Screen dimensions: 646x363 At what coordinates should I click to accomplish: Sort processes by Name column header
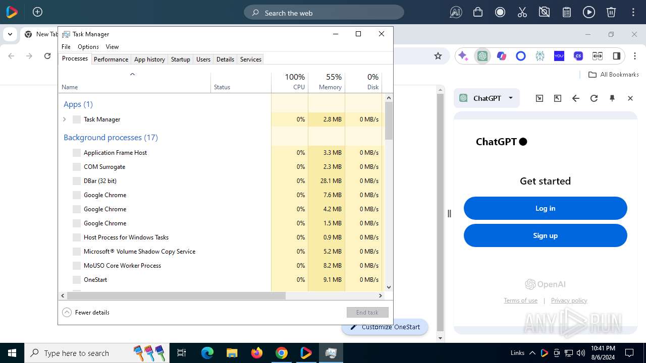pos(134,82)
